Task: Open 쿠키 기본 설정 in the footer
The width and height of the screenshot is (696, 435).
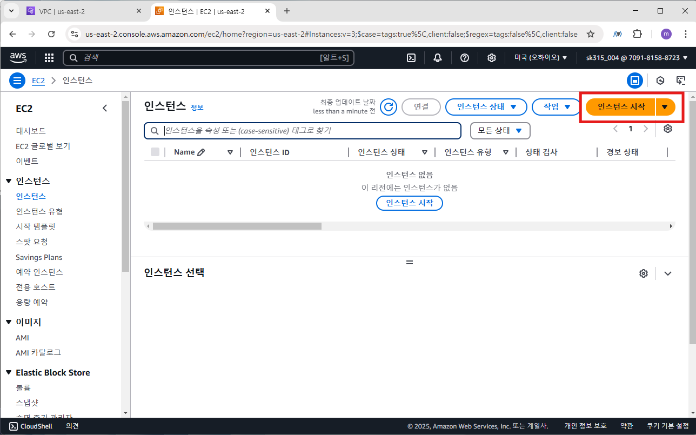Action: (x=667, y=426)
